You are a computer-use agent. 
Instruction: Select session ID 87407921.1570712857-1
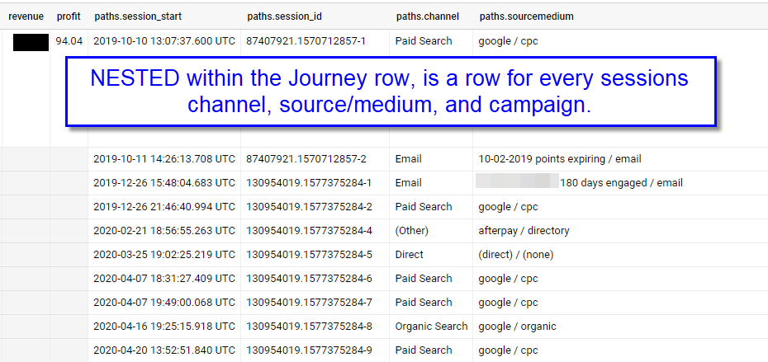click(x=306, y=41)
